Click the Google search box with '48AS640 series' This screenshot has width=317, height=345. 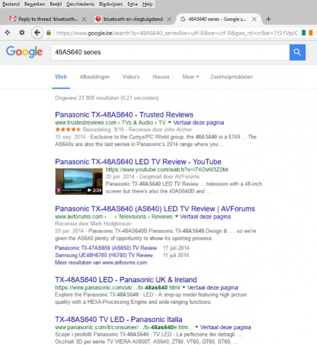pos(170,52)
